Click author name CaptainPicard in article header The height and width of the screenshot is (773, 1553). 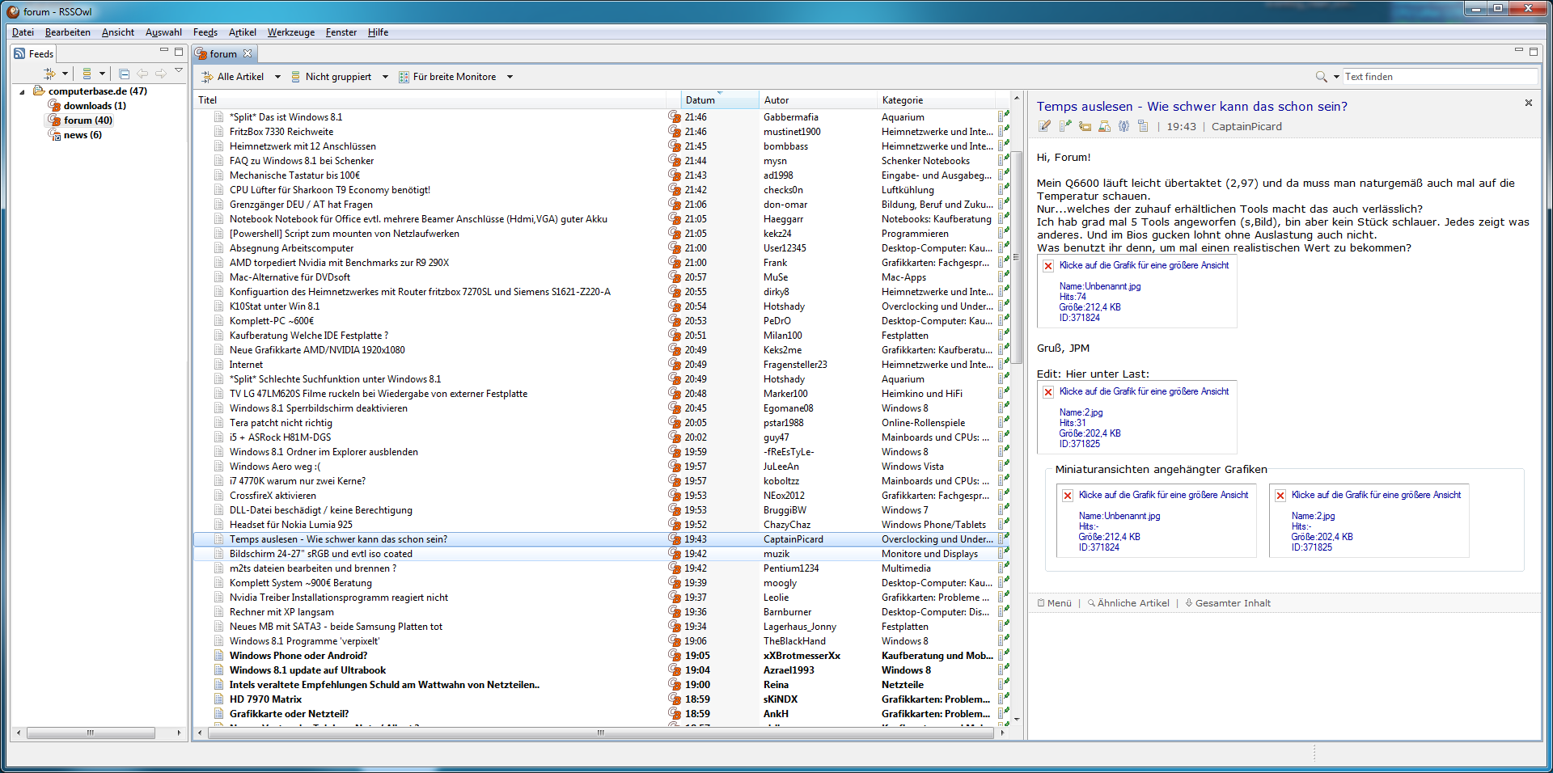tap(1246, 127)
